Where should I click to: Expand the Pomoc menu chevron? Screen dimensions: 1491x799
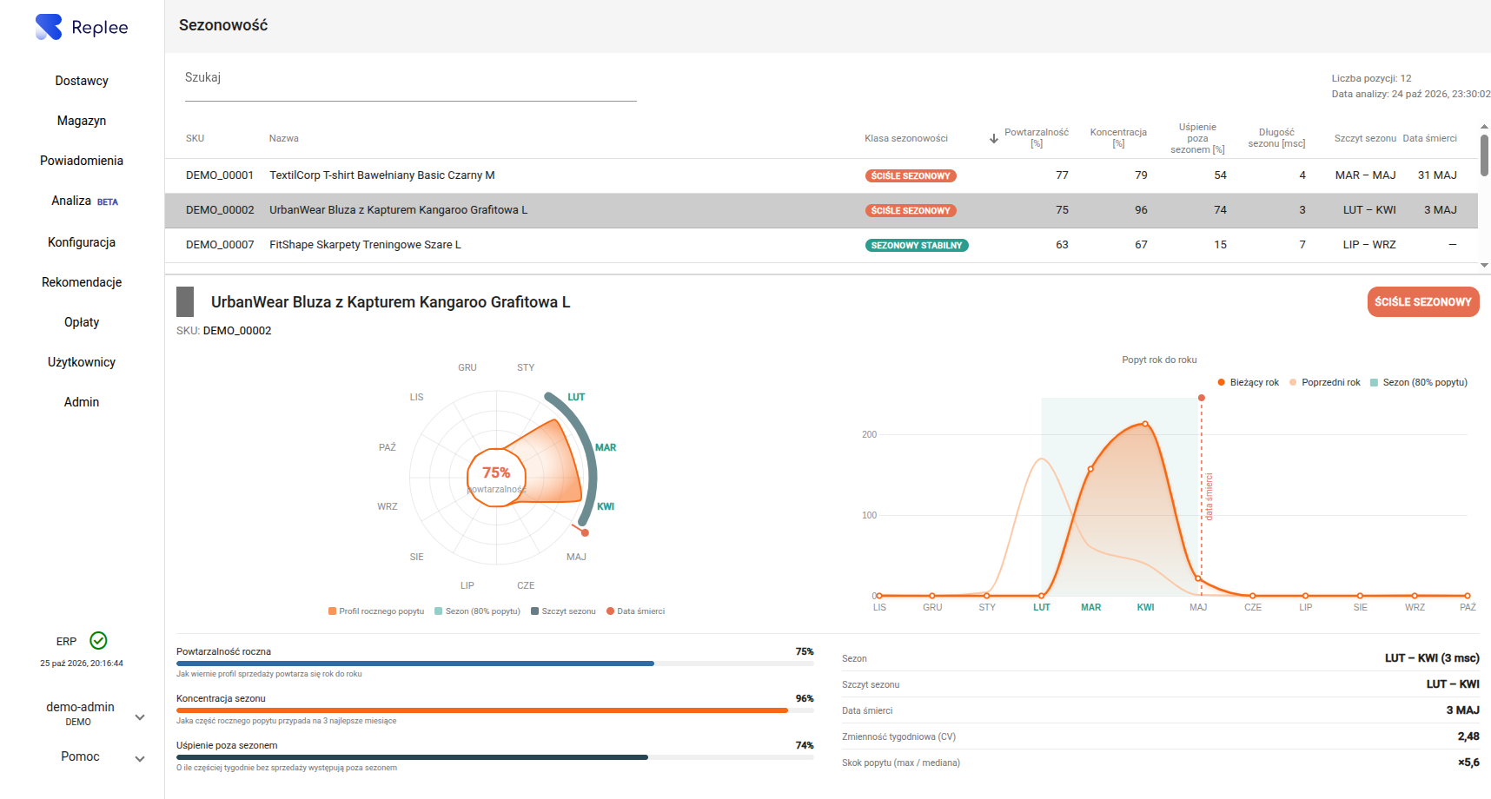[x=140, y=759]
